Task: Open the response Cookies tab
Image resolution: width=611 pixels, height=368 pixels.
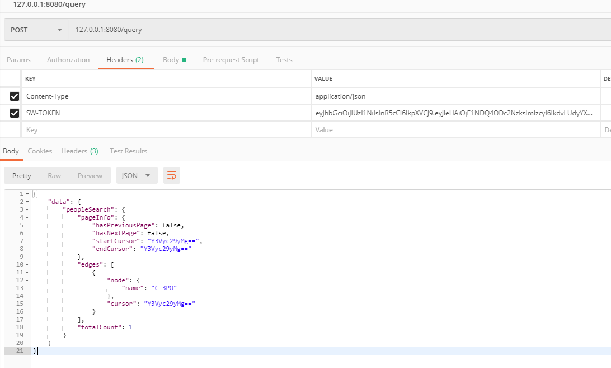Action: (40, 151)
